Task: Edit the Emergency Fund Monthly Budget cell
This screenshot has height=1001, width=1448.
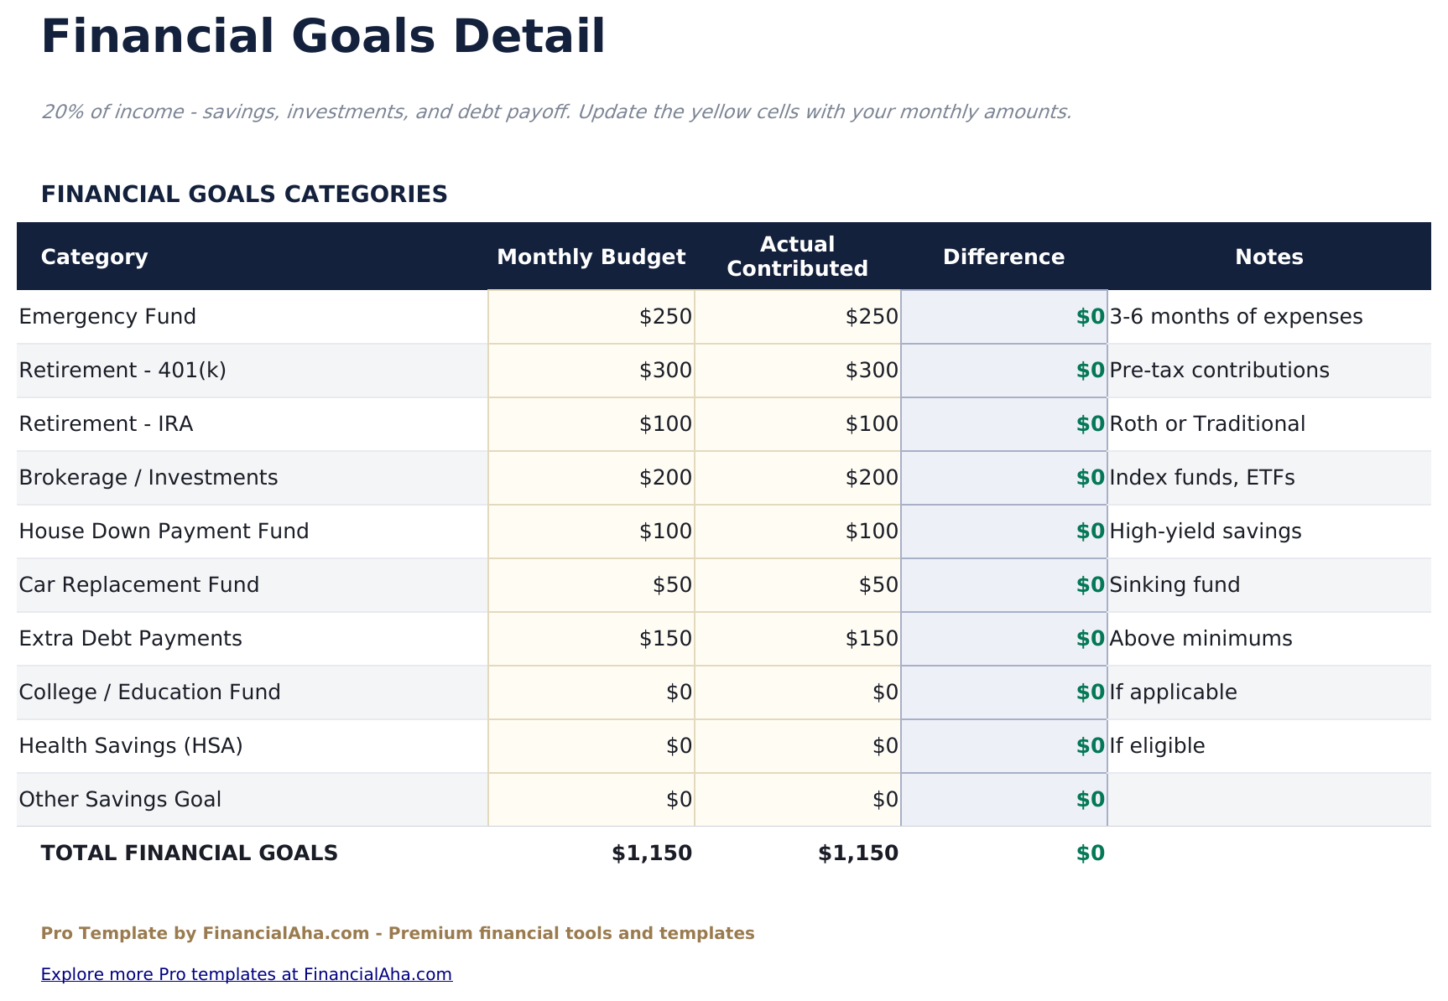Action: [591, 316]
